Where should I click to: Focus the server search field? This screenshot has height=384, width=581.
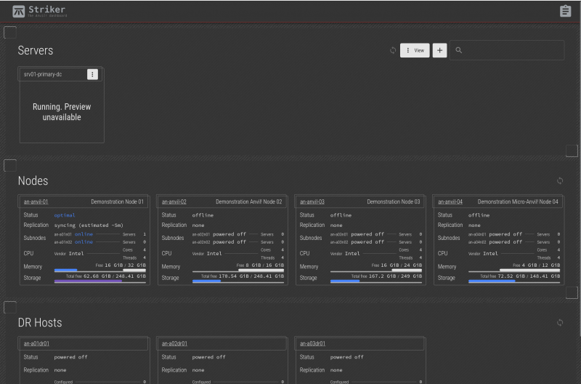tap(507, 50)
